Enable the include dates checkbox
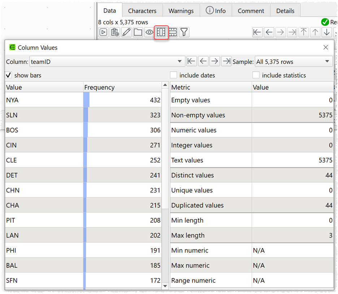Screen dimensions: 338x294 [x=174, y=75]
